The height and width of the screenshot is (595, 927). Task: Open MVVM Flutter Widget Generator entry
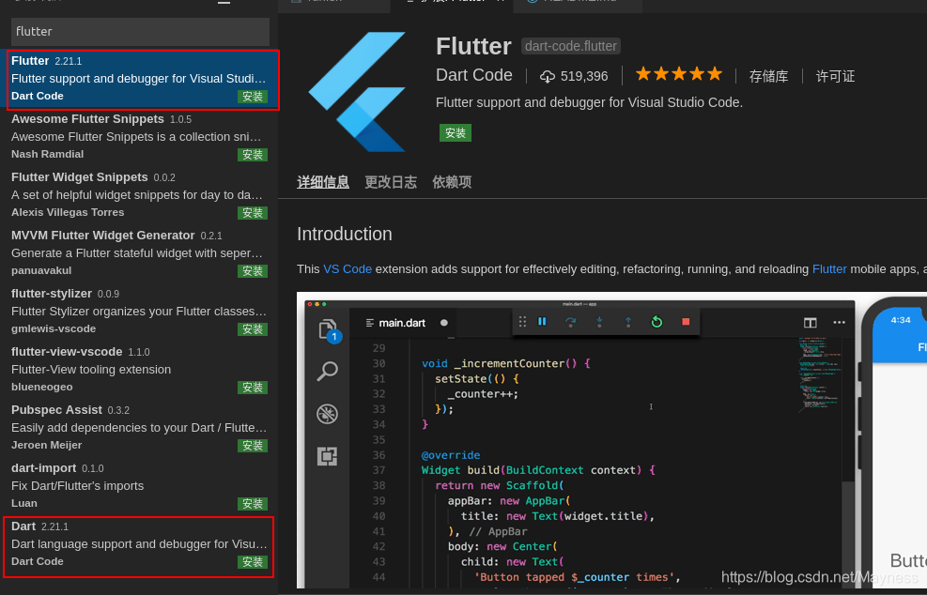coord(139,252)
